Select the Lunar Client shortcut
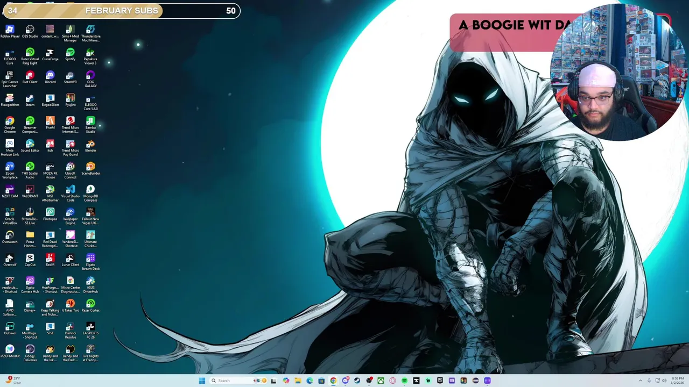 point(70,260)
